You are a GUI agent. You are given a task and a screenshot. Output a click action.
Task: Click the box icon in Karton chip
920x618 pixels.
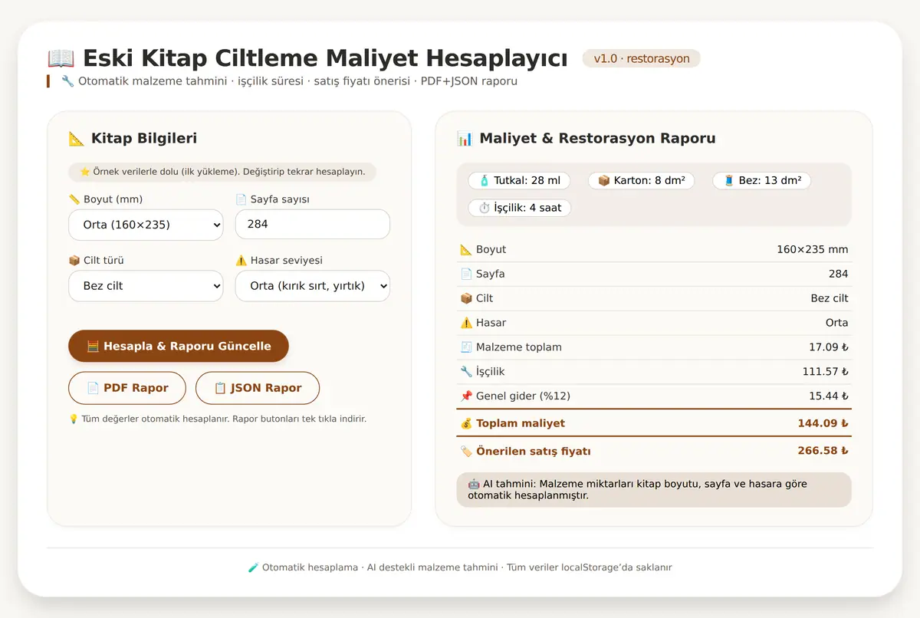pyautogui.click(x=603, y=181)
